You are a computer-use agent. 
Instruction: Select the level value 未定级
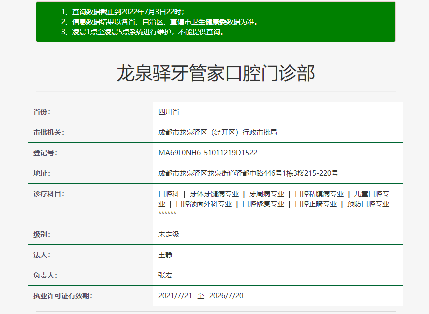pos(169,234)
